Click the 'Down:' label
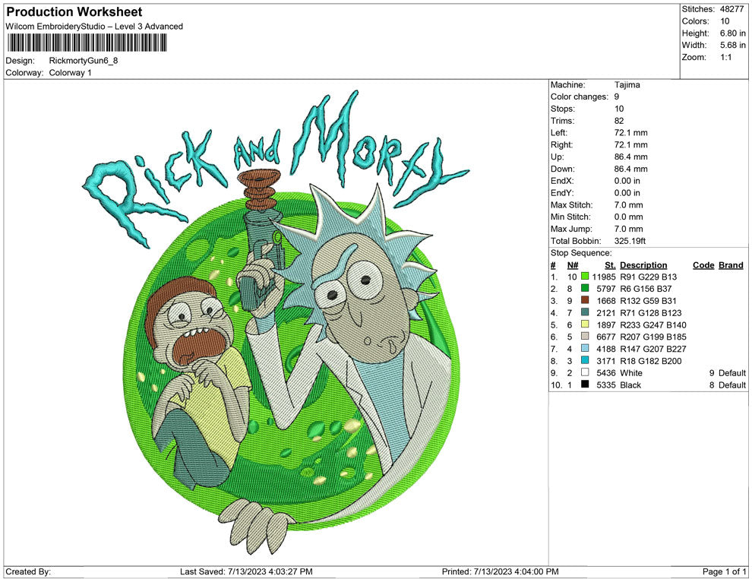The width and height of the screenshot is (752, 579). click(x=563, y=169)
